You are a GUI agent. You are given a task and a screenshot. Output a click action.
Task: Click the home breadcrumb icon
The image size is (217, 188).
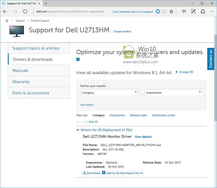click(x=7, y=21)
